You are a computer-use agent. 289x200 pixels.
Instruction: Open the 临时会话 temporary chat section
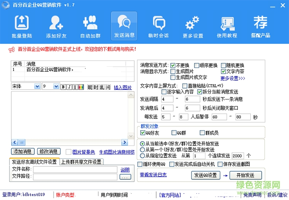(x=159, y=27)
